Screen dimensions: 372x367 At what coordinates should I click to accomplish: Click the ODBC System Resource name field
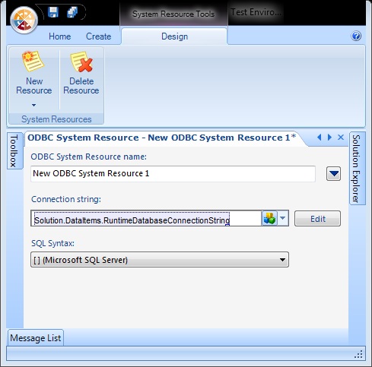tap(173, 174)
